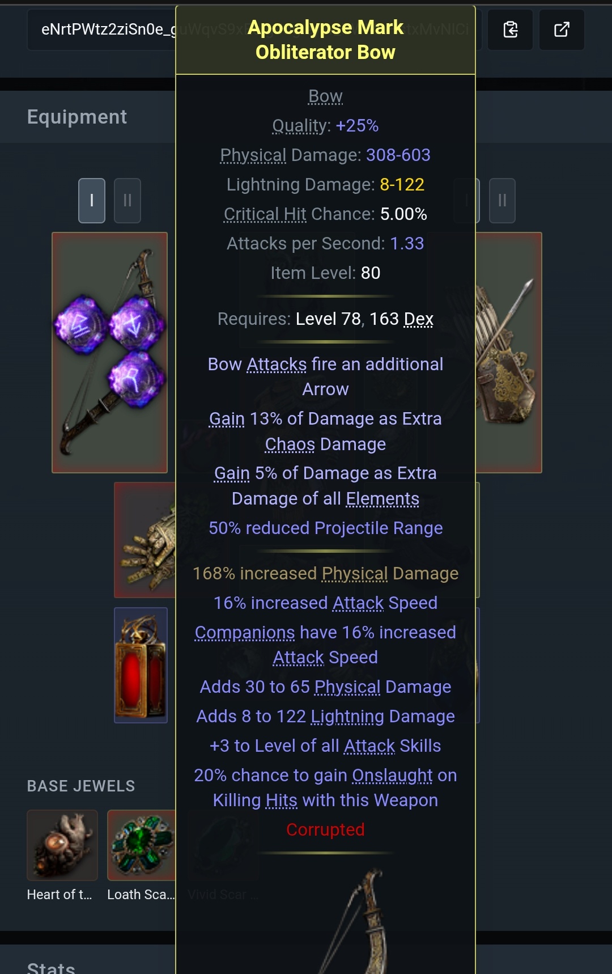Select the quiver offhand slot

tap(508, 352)
